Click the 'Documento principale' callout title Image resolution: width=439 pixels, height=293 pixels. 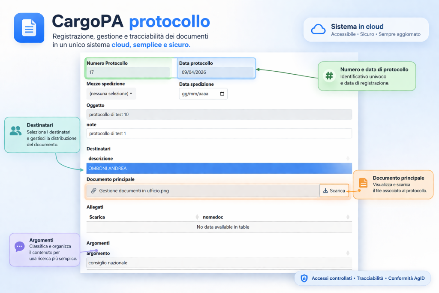(x=398, y=178)
